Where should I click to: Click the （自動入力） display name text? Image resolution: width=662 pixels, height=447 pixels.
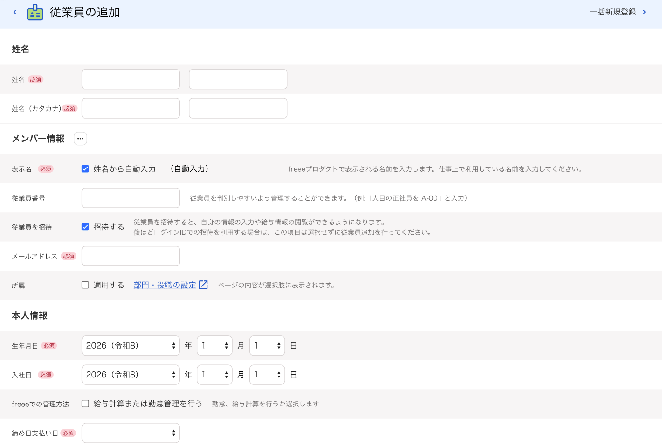pos(189,169)
